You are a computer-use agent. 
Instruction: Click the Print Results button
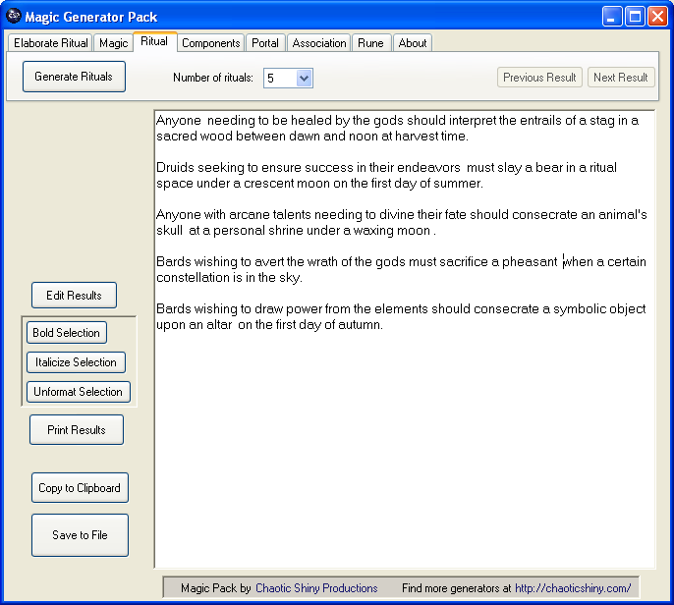point(77,430)
